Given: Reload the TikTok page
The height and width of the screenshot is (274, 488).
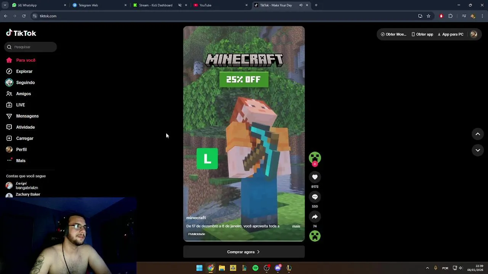Looking at the screenshot, I should pyautogui.click(x=24, y=16).
